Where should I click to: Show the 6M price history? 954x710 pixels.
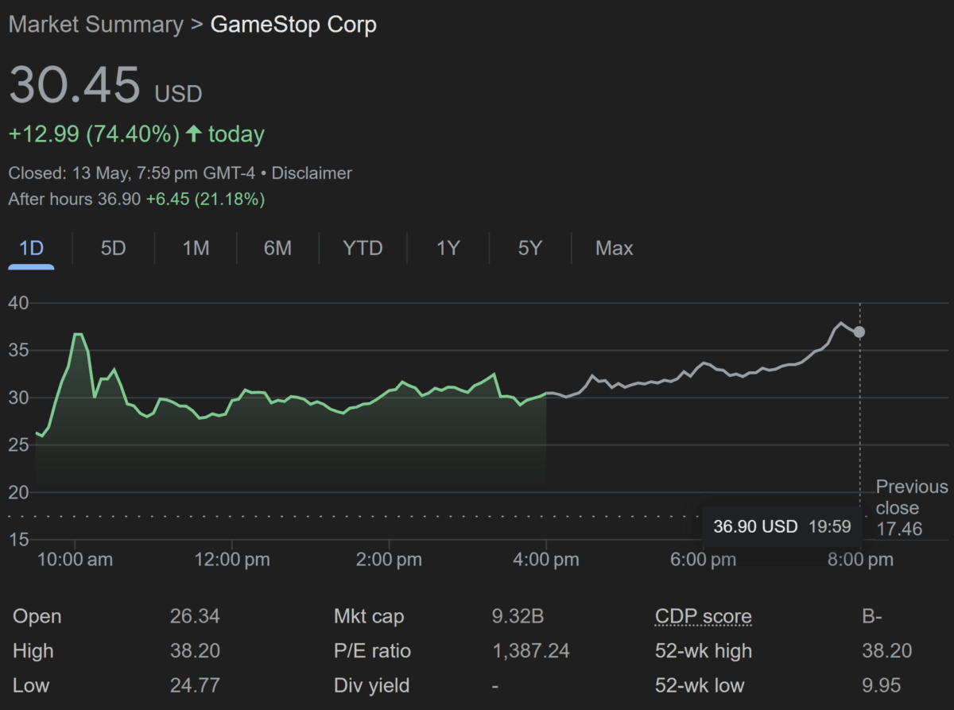click(x=277, y=248)
